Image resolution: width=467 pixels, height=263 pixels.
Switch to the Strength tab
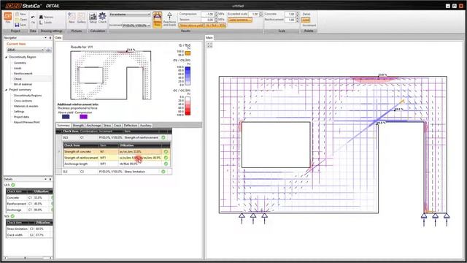tap(78, 126)
